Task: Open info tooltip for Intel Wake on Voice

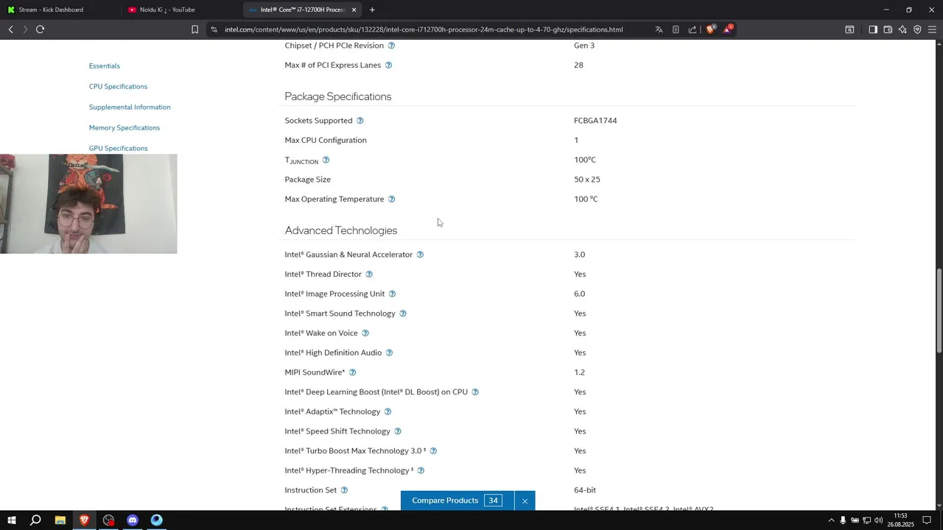Action: [x=365, y=333]
